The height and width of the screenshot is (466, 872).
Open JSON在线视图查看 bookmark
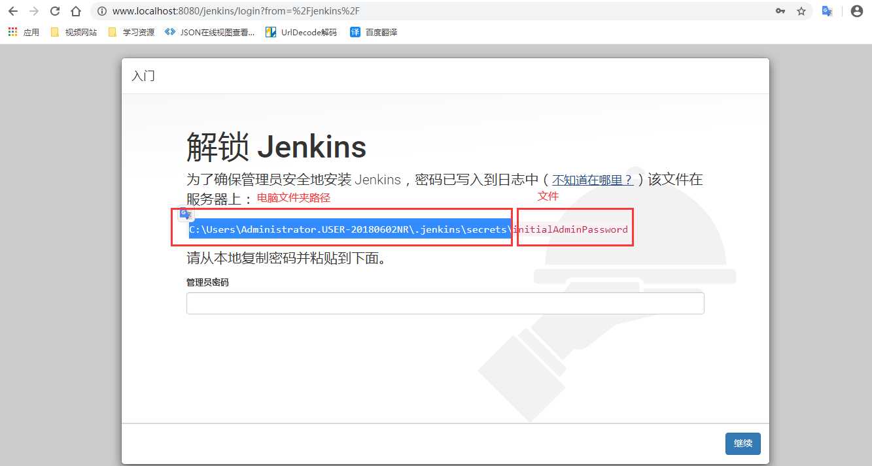tap(210, 32)
